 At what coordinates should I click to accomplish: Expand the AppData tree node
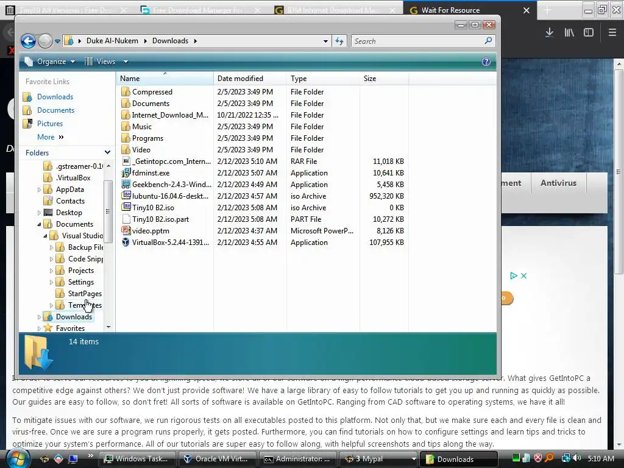point(39,190)
